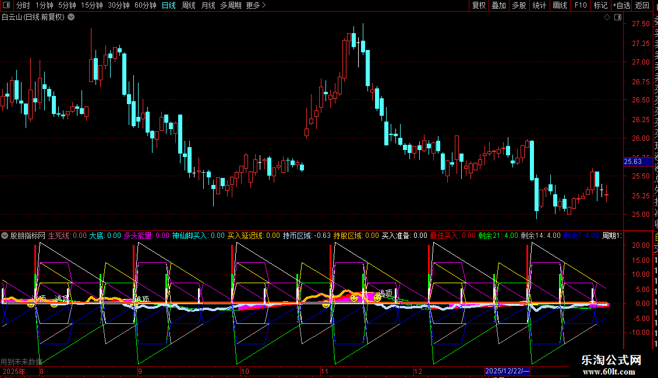The height and width of the screenshot is (378, 658).
Task: Open the F10 company info
Action: (581, 5)
